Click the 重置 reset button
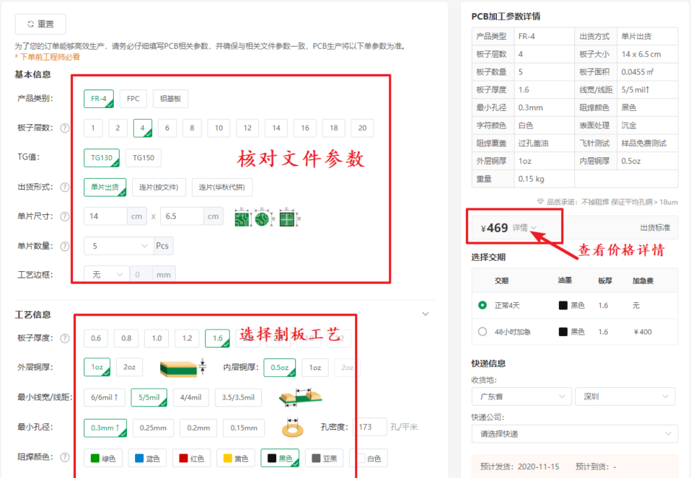The height and width of the screenshot is (478, 691). 40,24
